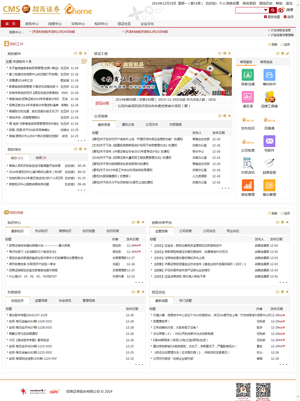Switch to the 通知公告 tab
Image resolution: width=300 pixels, height=401 pixels.
click(x=128, y=124)
